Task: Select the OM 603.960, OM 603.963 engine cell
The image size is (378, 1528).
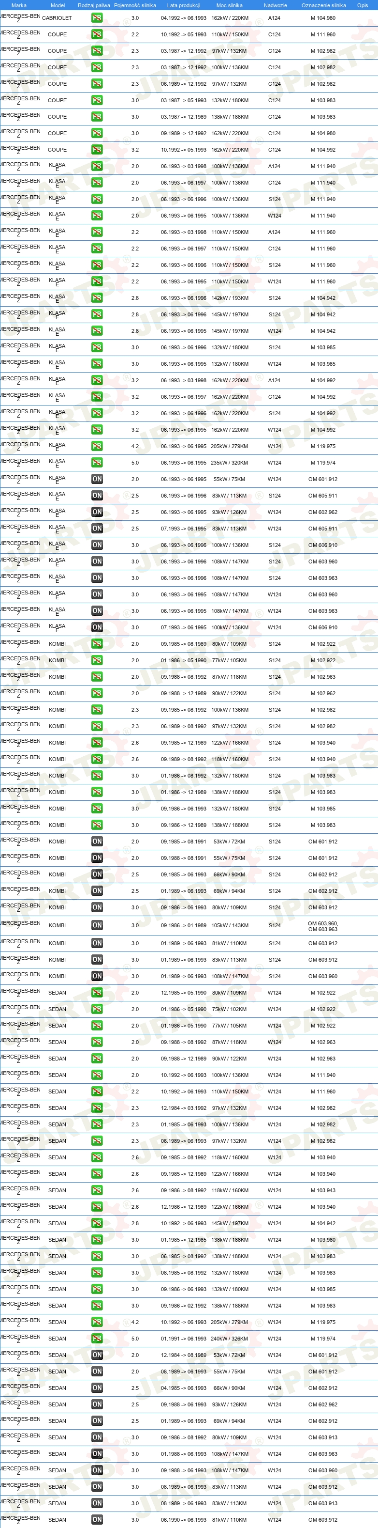Action: [323, 926]
